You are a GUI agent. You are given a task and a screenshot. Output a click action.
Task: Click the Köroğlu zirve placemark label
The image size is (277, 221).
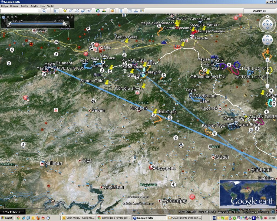[128, 88]
